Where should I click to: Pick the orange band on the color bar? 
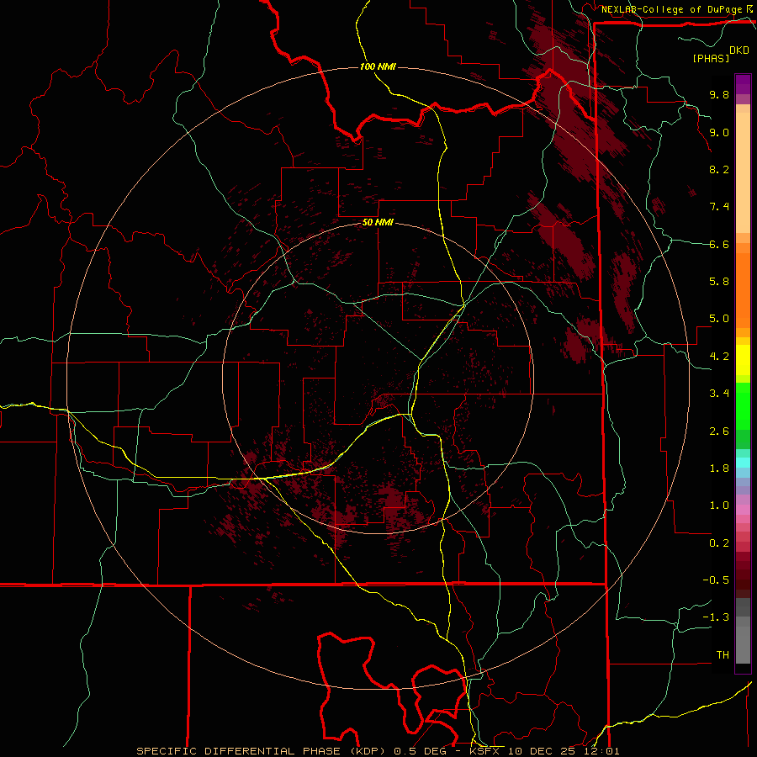pos(743,290)
